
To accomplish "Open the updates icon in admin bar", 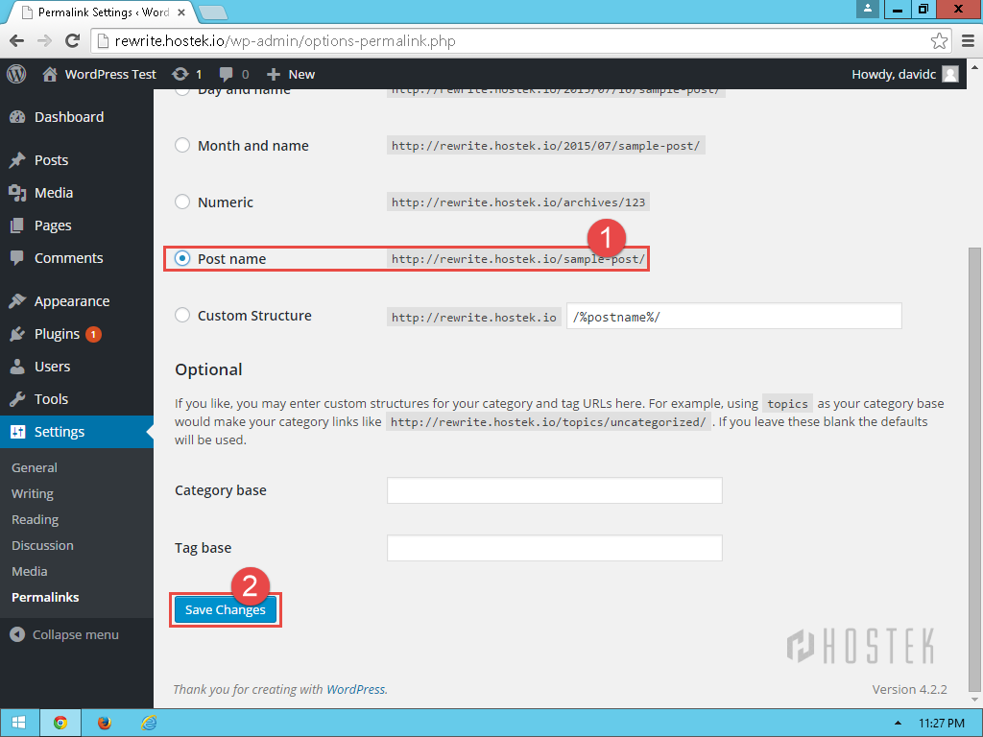I will pos(180,74).
